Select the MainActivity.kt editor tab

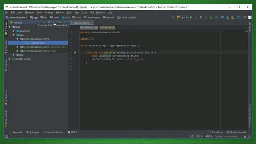coord(81,23)
